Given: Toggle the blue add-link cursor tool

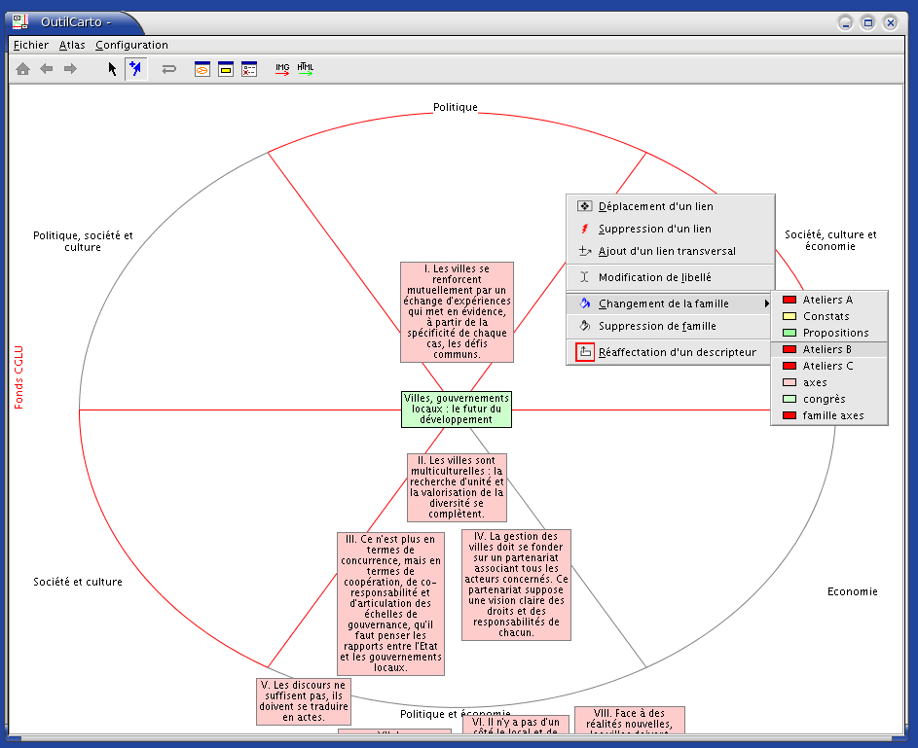Looking at the screenshot, I should coord(135,69).
